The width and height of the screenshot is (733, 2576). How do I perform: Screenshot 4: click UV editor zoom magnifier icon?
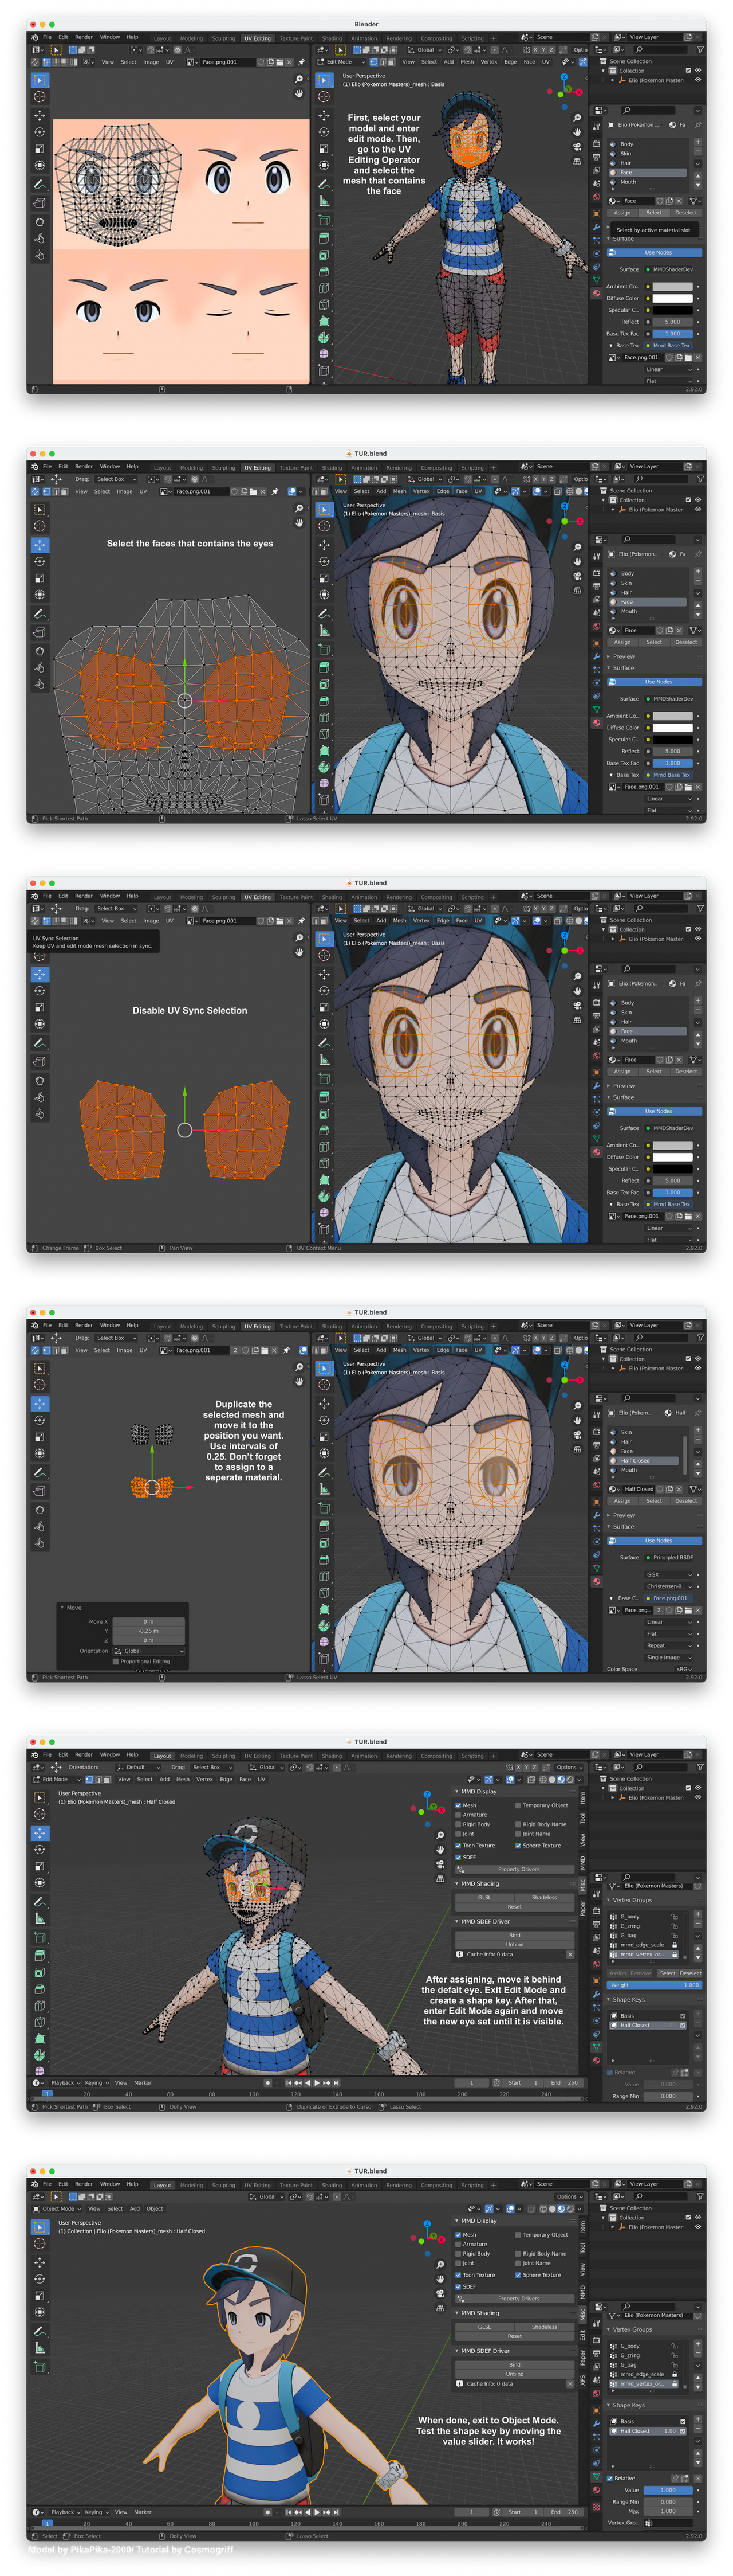tap(298, 1367)
